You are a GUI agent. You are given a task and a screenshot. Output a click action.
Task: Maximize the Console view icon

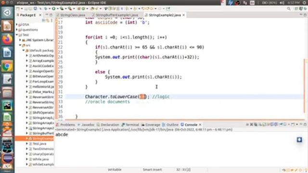click(x=305, y=124)
